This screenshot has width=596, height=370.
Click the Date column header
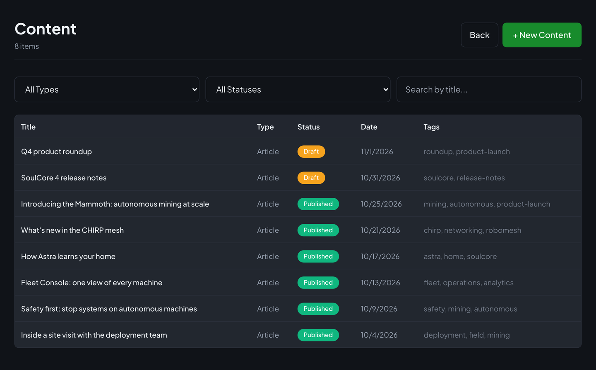[x=369, y=127]
